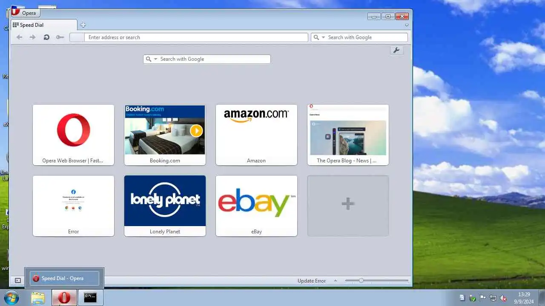Viewport: 545px width, 306px height.
Task: Click the Action Center flag tray icon
Action: (483, 298)
